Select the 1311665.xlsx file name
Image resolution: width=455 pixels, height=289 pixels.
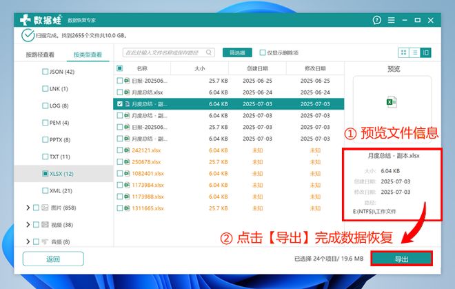point(148,208)
